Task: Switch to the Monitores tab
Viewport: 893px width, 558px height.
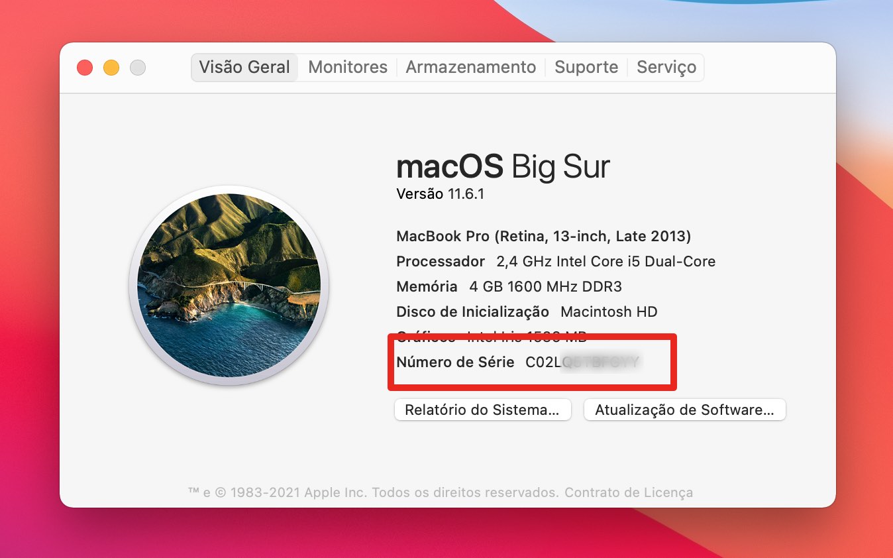Action: tap(348, 68)
